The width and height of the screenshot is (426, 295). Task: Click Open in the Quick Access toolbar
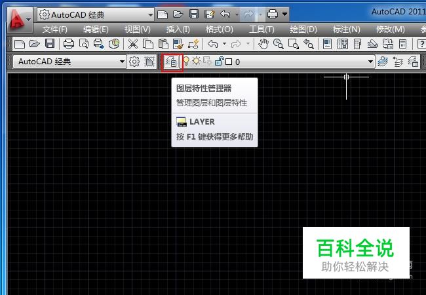[178, 14]
